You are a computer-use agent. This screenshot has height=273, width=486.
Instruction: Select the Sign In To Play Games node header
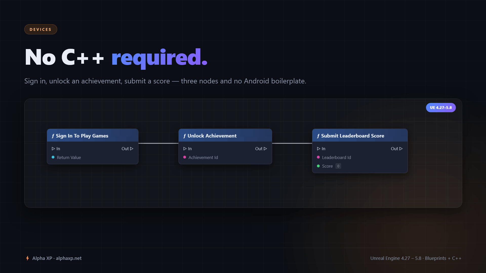tap(93, 135)
